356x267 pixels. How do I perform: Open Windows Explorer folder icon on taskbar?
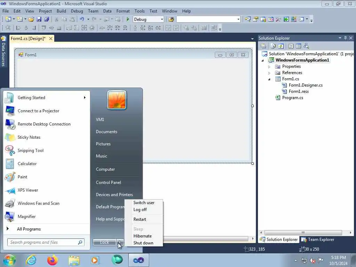[74, 260]
